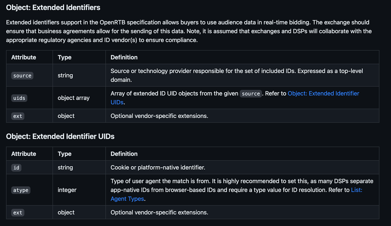Click the Object: Extended Identifiers heading

[53, 7]
